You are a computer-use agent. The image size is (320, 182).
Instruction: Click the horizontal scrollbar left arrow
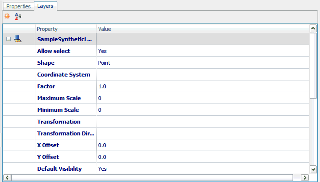7,177
